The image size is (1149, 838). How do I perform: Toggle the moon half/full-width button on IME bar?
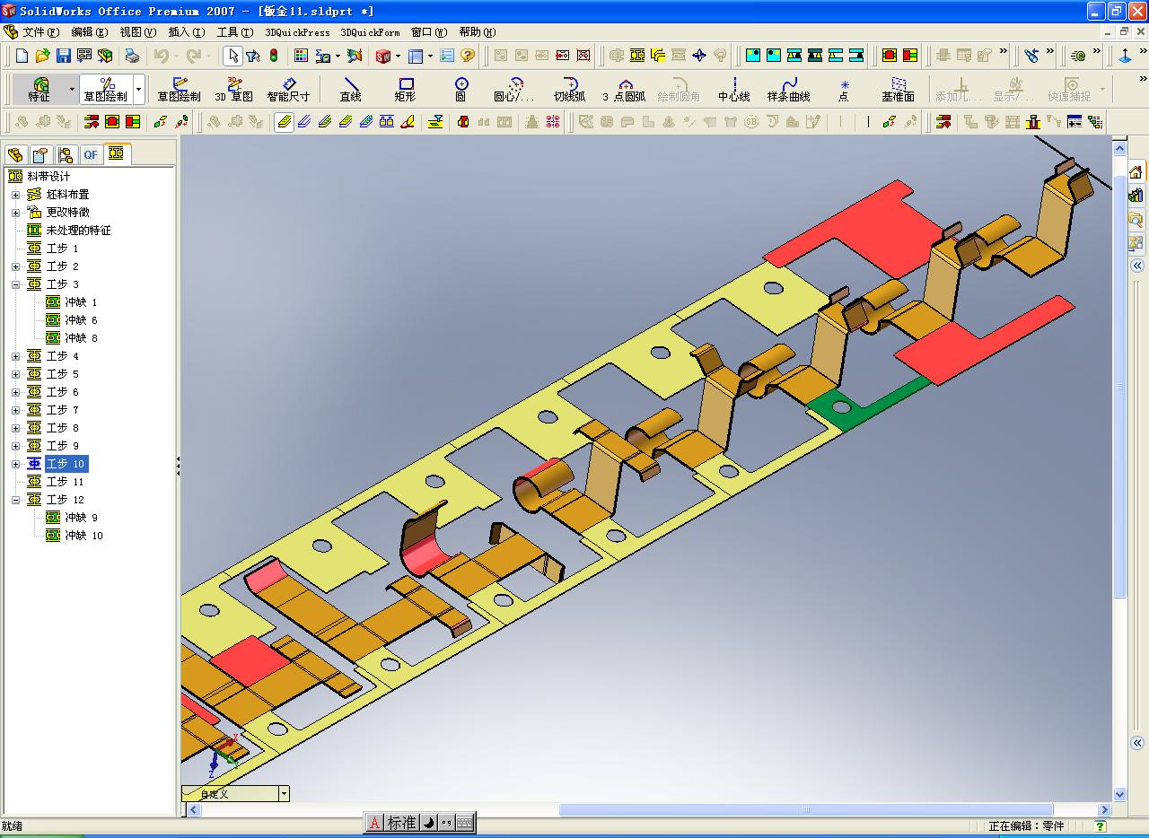428,823
